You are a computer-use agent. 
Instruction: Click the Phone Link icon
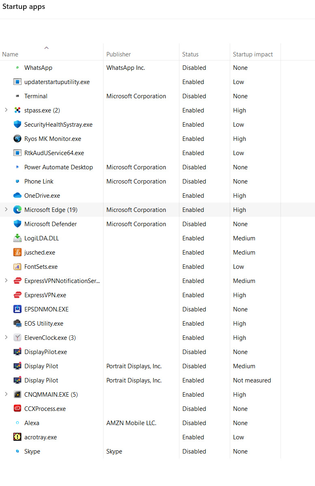(x=17, y=181)
